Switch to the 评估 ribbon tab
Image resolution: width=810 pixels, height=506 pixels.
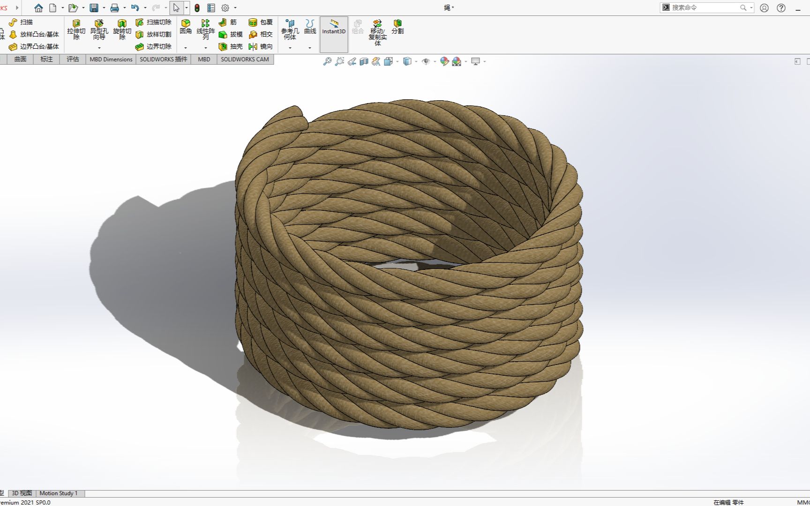pos(72,60)
